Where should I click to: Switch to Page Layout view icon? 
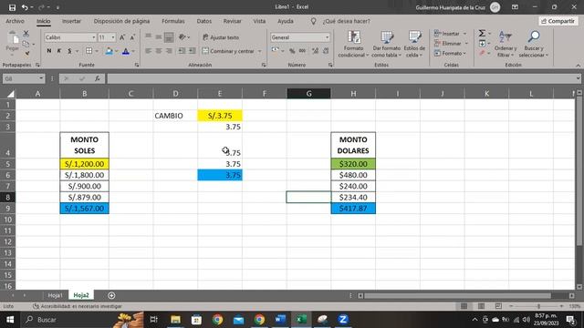(481, 306)
